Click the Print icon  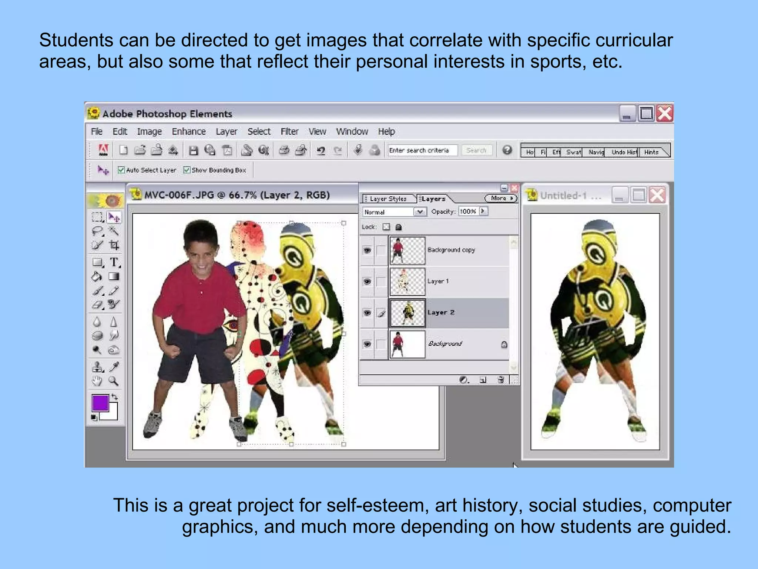284,150
